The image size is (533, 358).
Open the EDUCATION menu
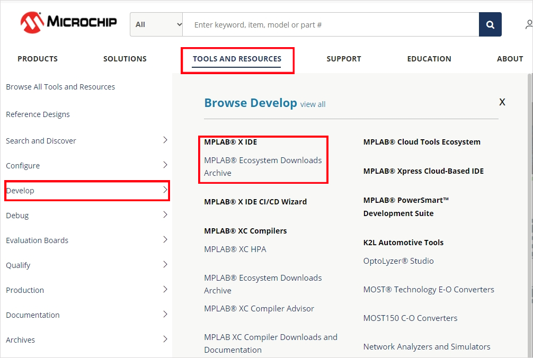click(429, 59)
